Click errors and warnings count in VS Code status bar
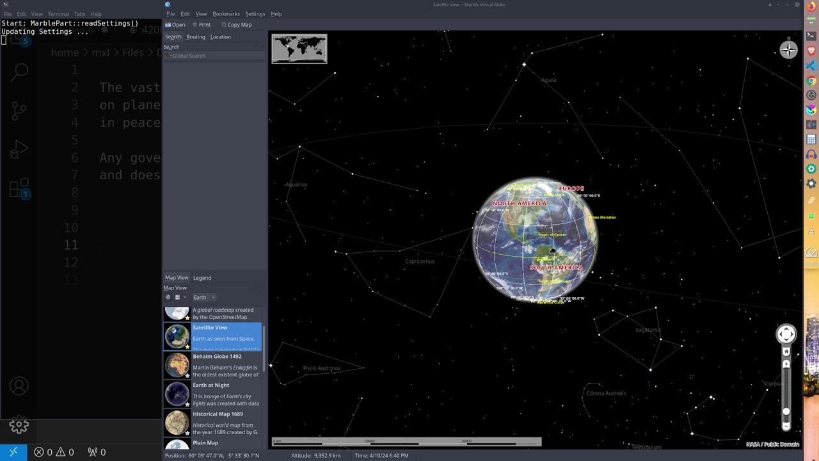Screen dimensions: 819x461 click(x=54, y=452)
